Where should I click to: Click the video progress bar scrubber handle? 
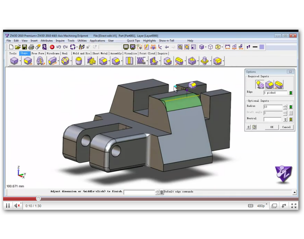click(38, 198)
